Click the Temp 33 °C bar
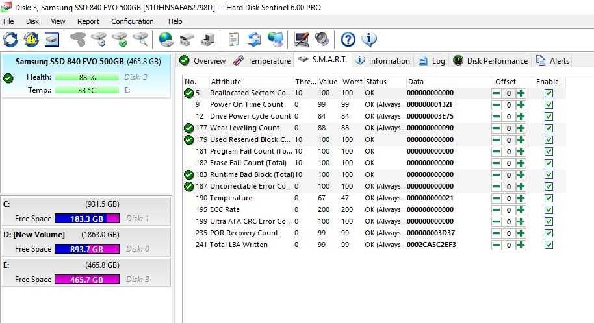Image resolution: width=594 pixels, height=323 pixels. click(x=87, y=90)
